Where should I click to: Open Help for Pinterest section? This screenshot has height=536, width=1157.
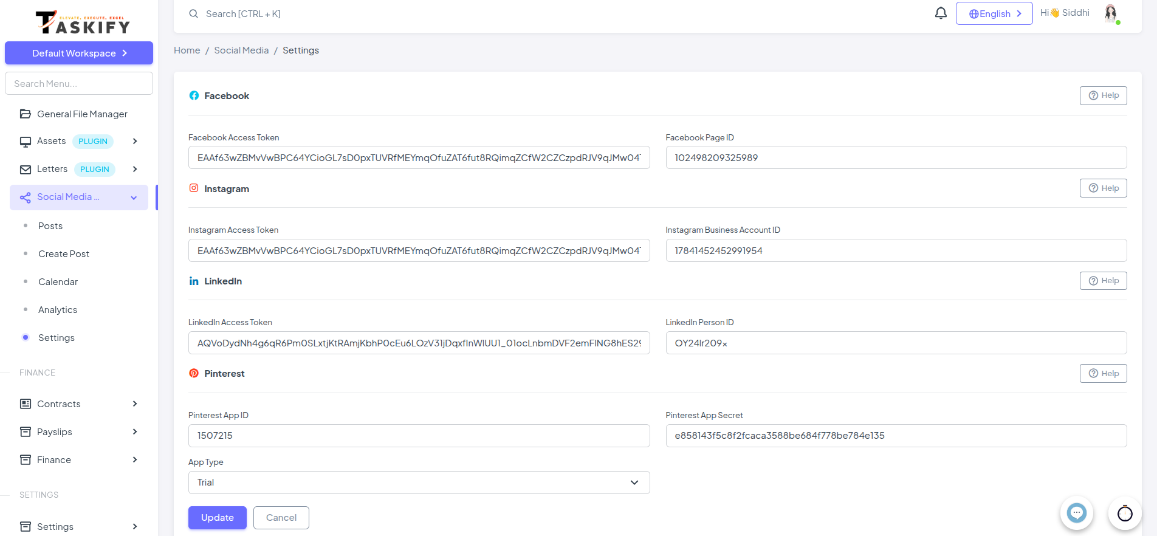point(1103,373)
